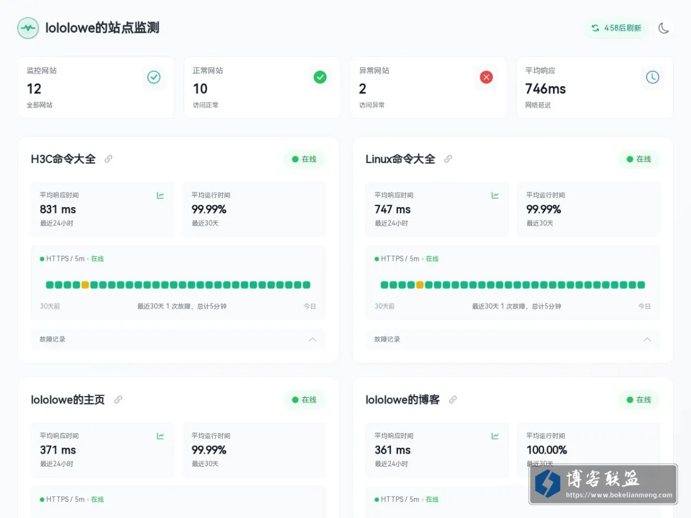The height and width of the screenshot is (518, 691).
Task: Show response chart for Linux命令大全
Action: click(x=495, y=195)
